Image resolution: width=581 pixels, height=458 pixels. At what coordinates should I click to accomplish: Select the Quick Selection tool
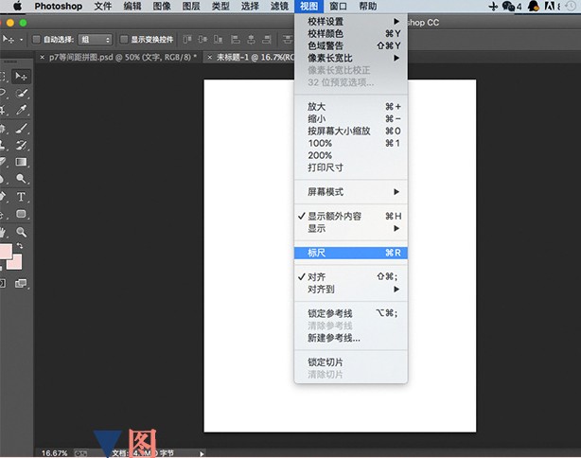pyautogui.click(x=22, y=93)
